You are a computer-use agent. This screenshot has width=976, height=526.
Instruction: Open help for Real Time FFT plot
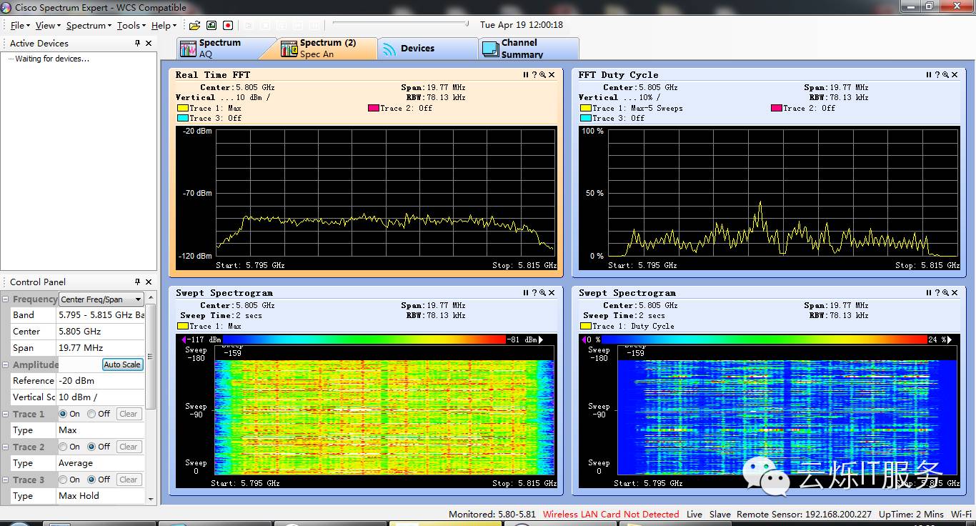534,75
